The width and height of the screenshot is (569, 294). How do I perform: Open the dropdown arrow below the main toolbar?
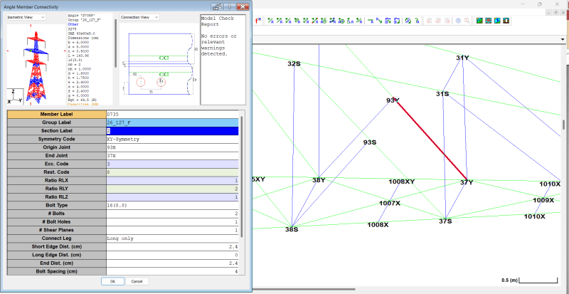click(x=563, y=39)
